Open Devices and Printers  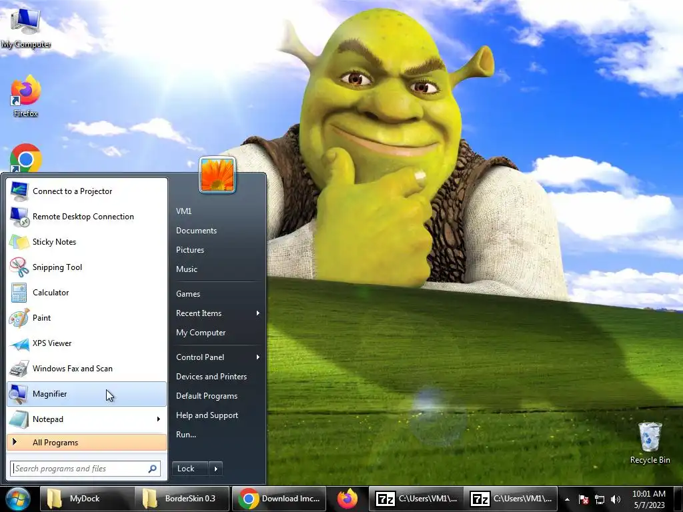[211, 377]
